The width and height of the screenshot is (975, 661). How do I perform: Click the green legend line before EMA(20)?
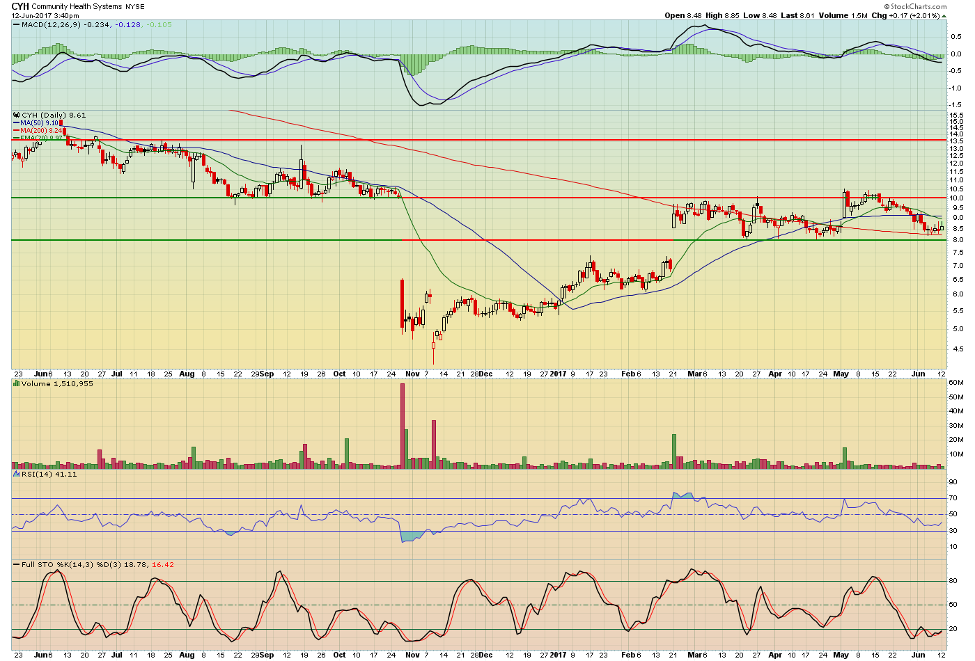pos(16,138)
